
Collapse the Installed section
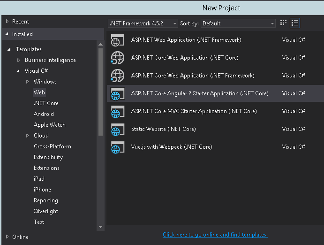pyautogui.click(x=7, y=34)
